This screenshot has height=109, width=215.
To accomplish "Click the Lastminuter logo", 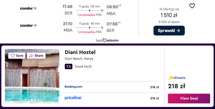I will (x=107, y=40).
